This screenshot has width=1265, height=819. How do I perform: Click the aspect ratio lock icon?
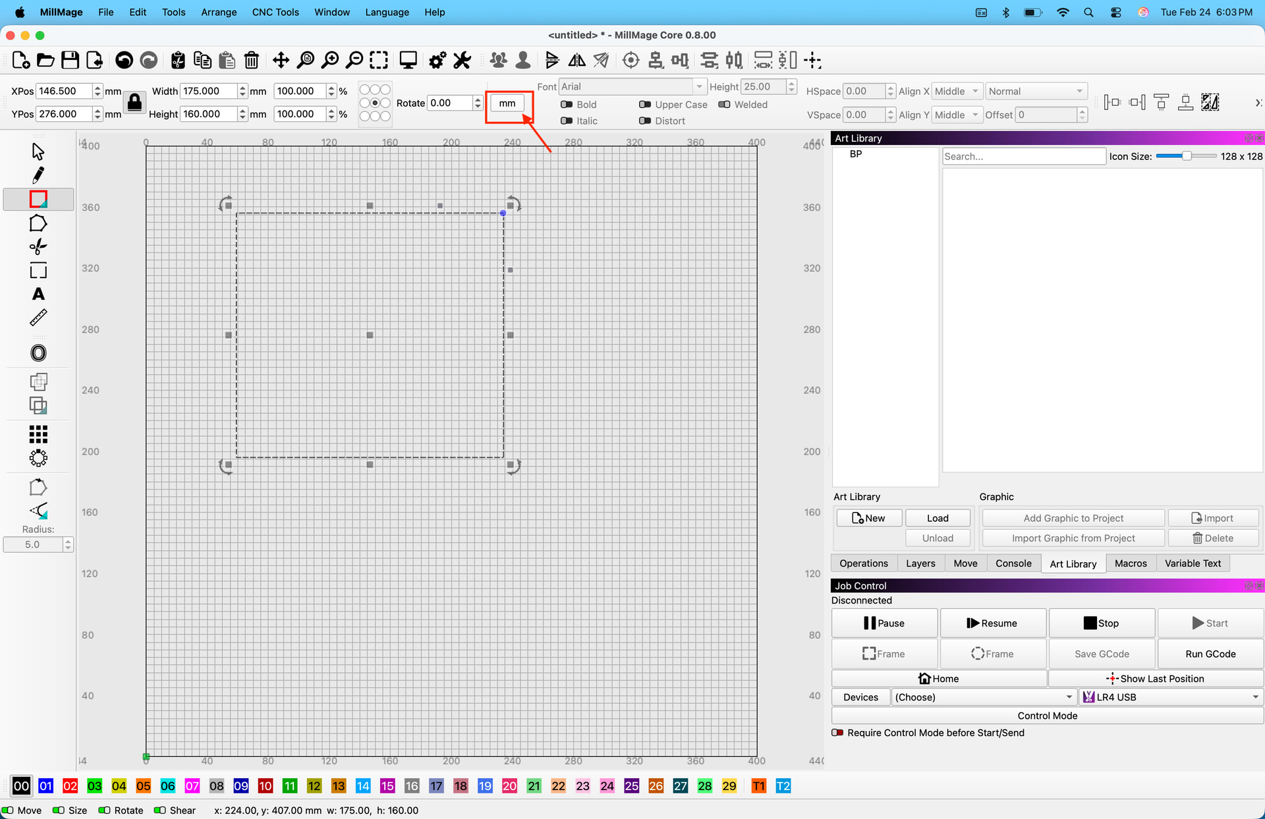(x=134, y=102)
